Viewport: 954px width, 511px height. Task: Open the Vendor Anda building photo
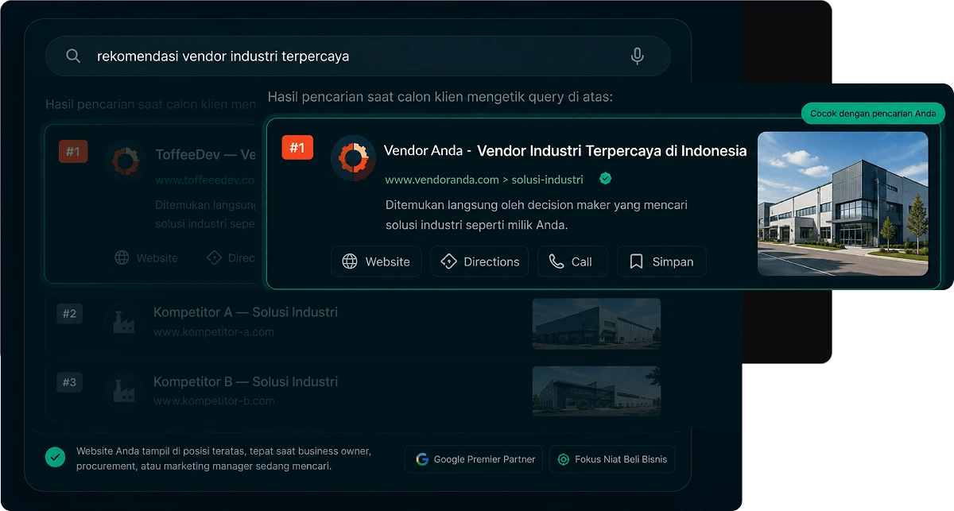pyautogui.click(x=843, y=203)
